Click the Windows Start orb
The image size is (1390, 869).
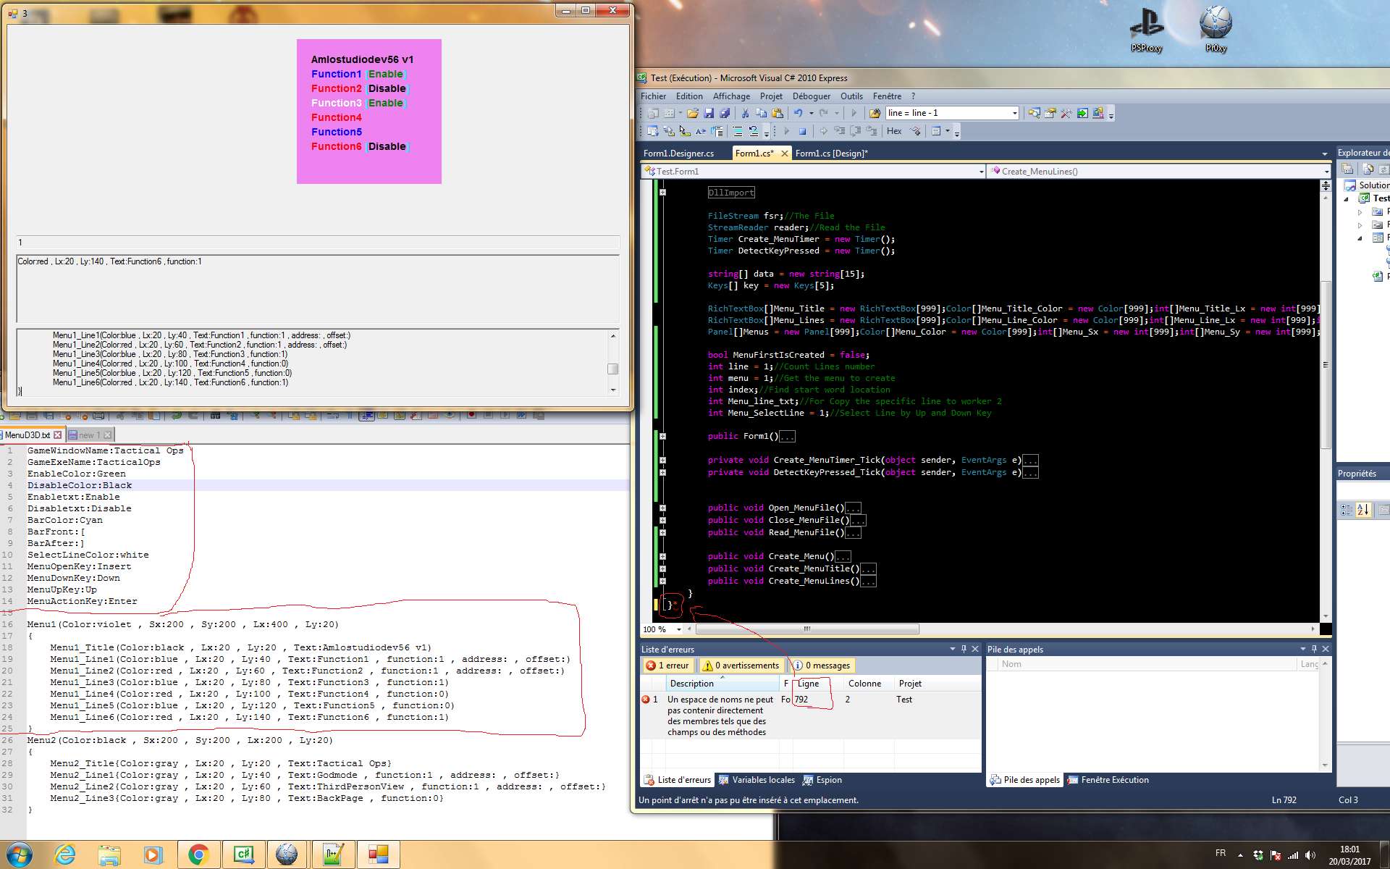(x=20, y=855)
